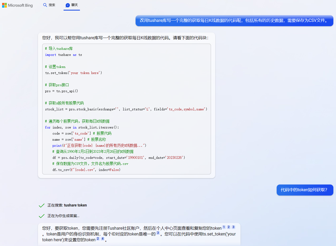The image size is (336, 246).
Task: Click the 正在为你生成答案 status line
Action: pyautogui.click(x=63, y=216)
